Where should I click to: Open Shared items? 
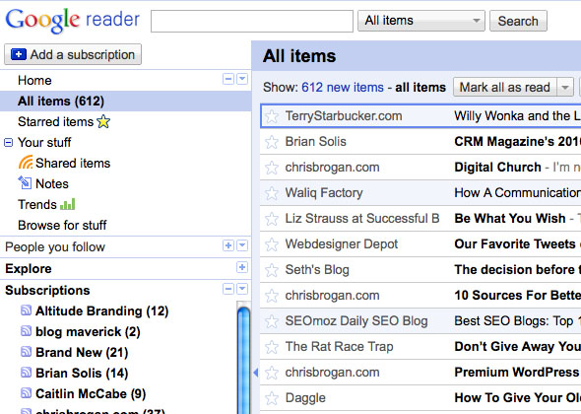[x=73, y=164]
